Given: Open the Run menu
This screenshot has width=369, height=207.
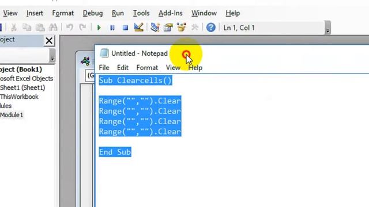Looking at the screenshot, I should [x=118, y=13].
